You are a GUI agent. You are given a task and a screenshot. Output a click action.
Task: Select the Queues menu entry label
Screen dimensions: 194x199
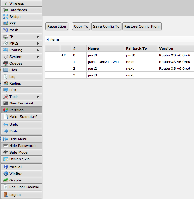coord(16,63)
